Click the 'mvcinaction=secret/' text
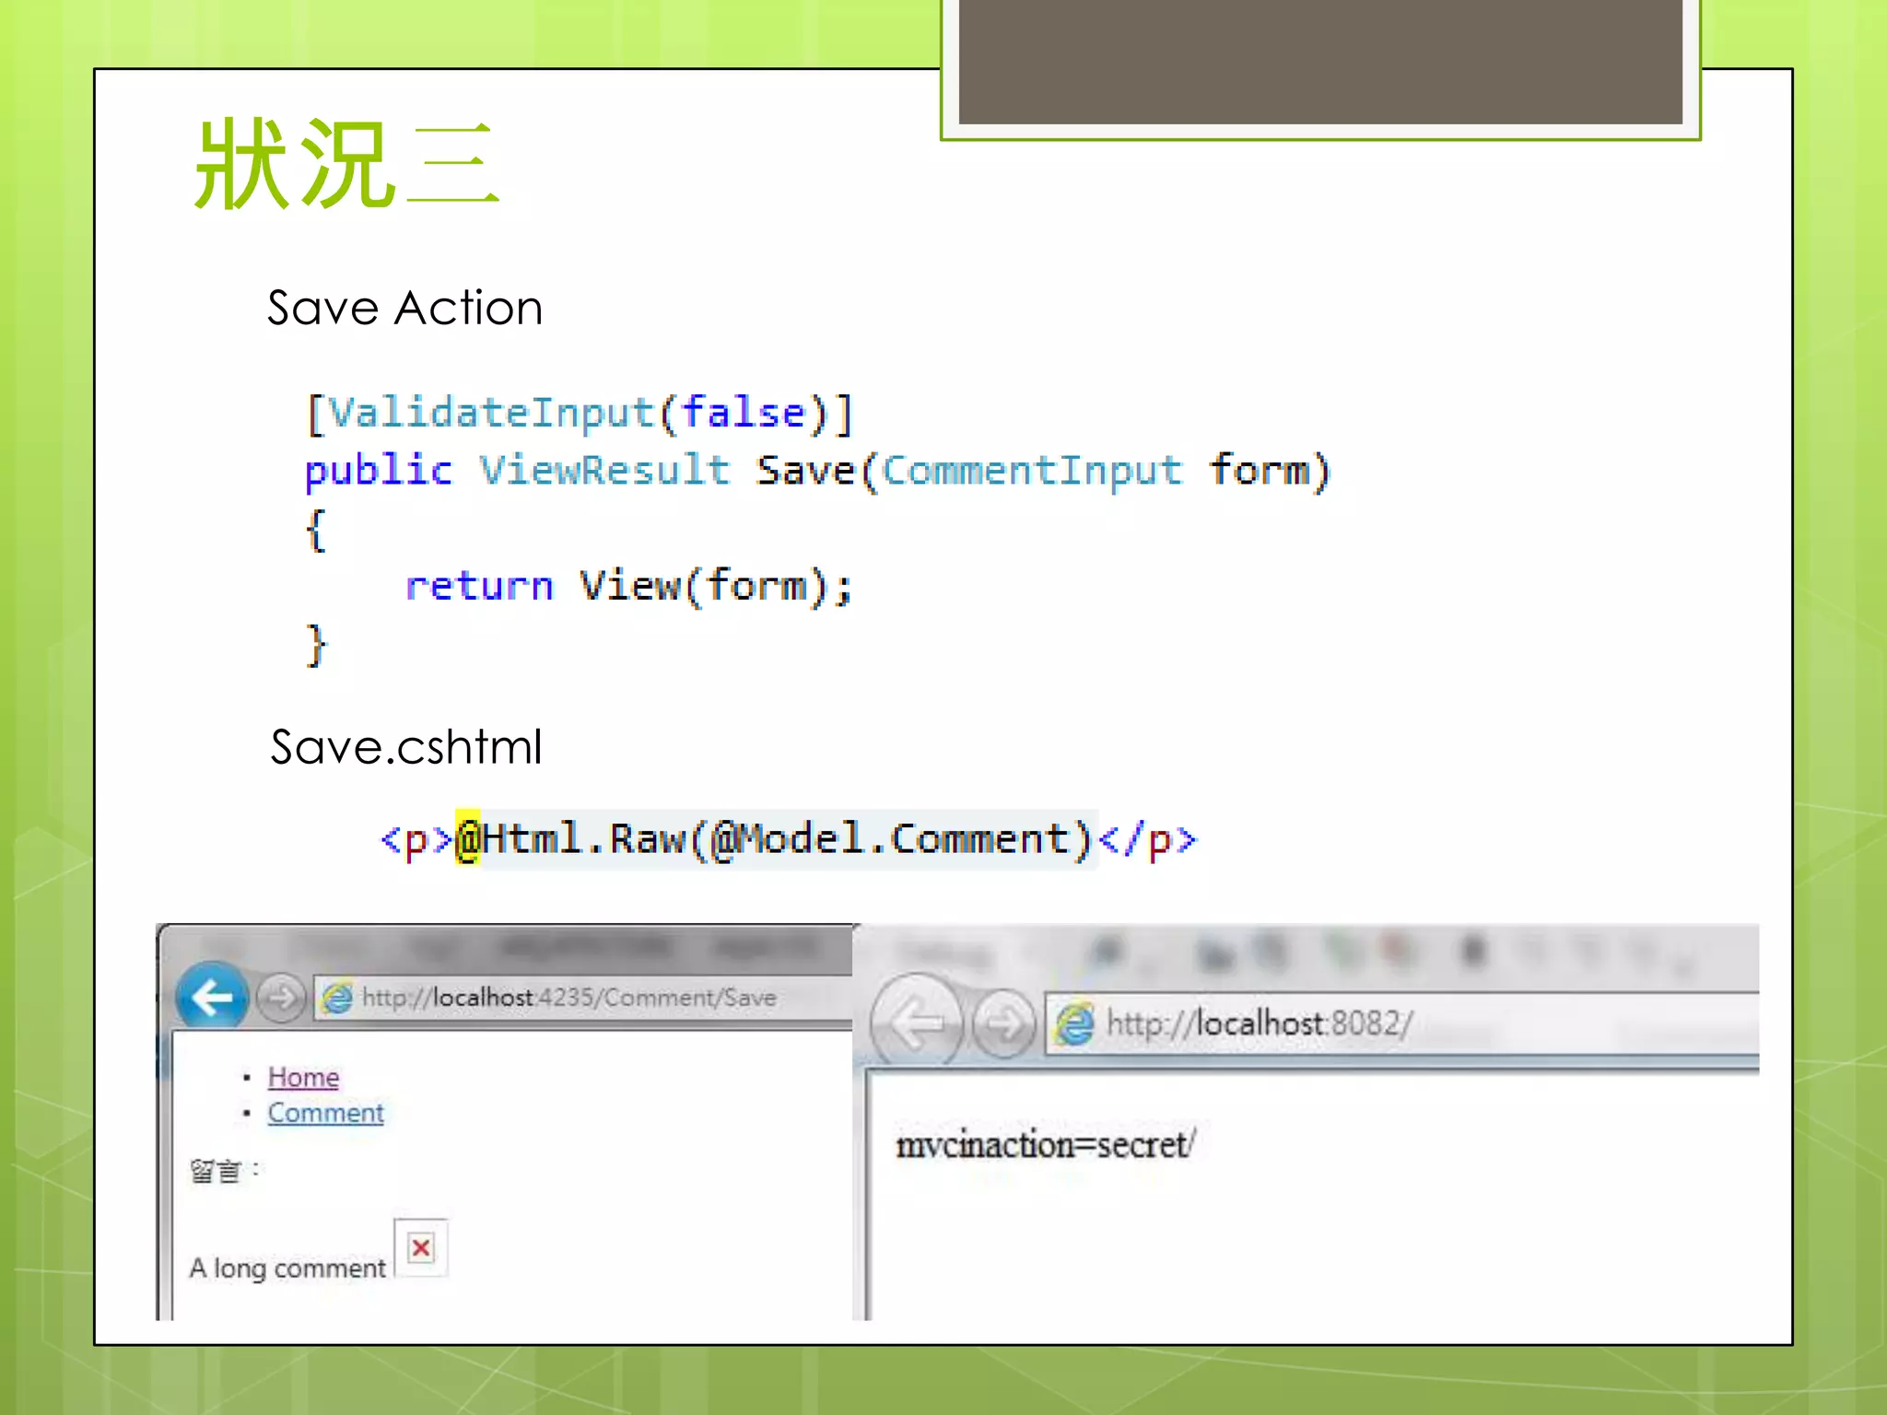This screenshot has height=1415, width=1887. tap(1045, 1145)
